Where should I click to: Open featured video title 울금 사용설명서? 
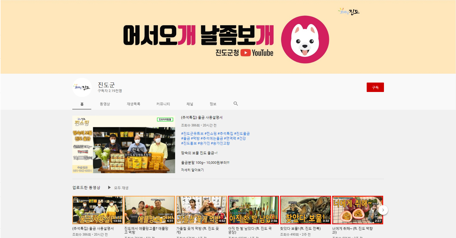click(x=202, y=118)
